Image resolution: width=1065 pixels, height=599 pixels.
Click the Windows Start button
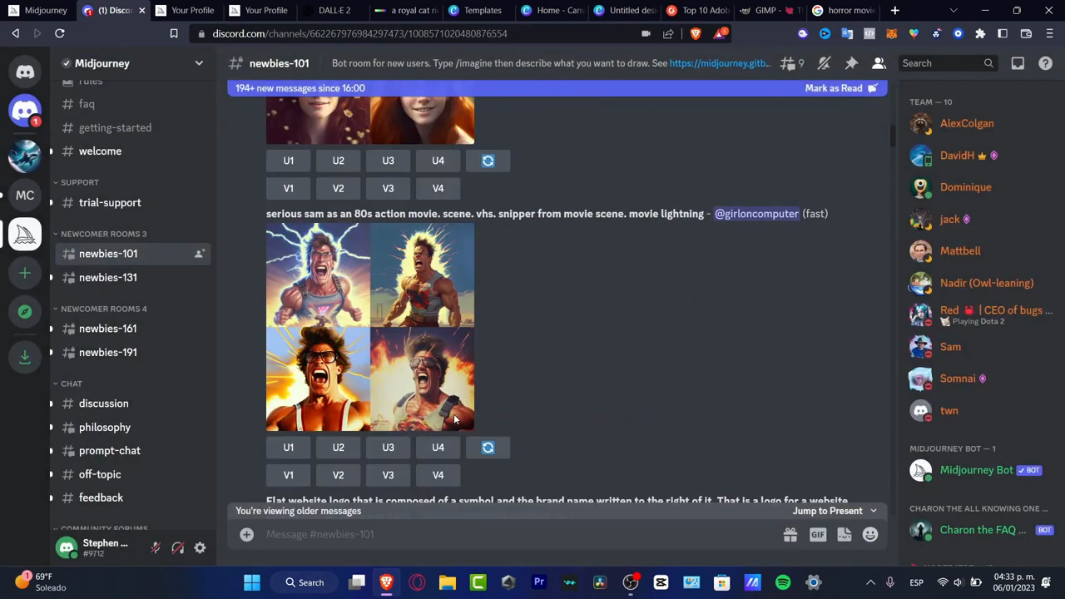251,582
